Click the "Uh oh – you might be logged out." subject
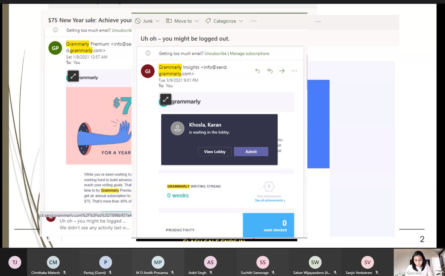Image resolution: width=445 pixels, height=276 pixels. [185, 39]
